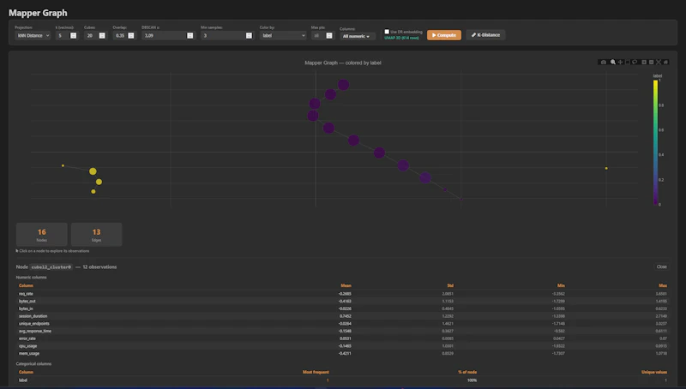This screenshot has height=389, width=686.
Task: Click the bytes_in row label
Action: pos(26,308)
